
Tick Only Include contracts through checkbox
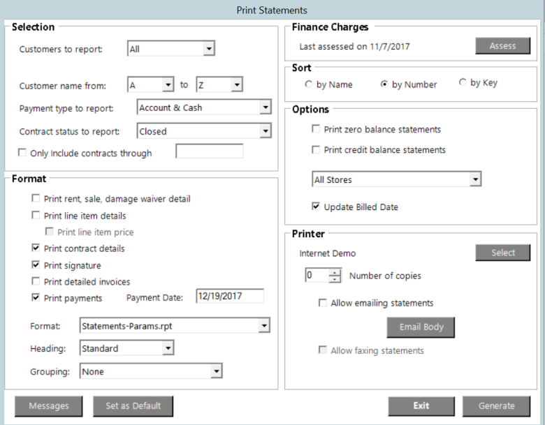click(22, 154)
